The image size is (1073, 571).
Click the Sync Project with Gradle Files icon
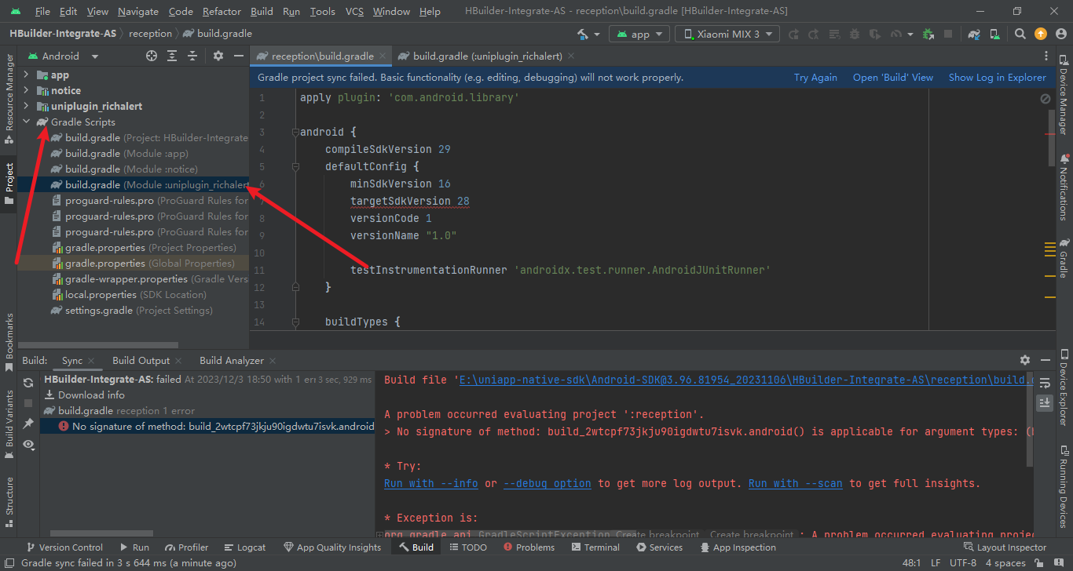coord(974,34)
